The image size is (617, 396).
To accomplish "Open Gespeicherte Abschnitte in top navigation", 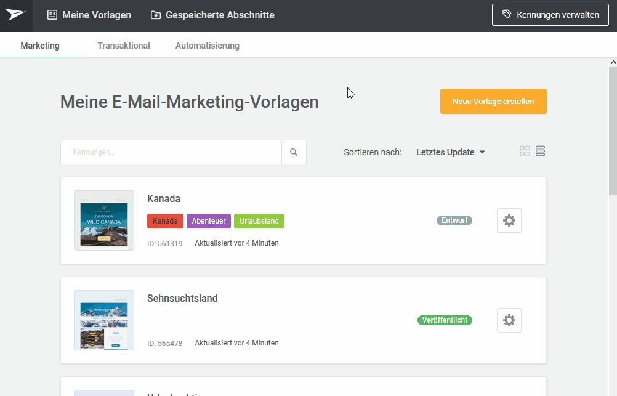I will point(212,15).
